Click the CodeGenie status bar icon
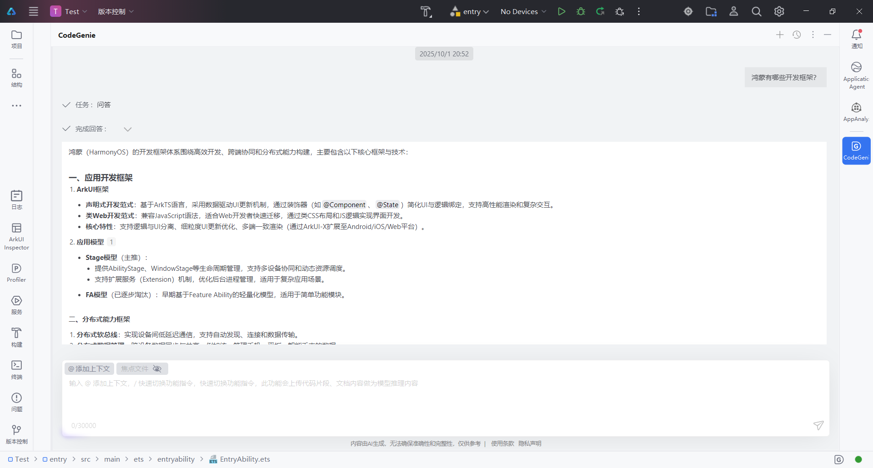The width and height of the screenshot is (873, 468). (839, 459)
